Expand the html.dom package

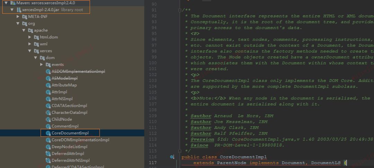30,37
